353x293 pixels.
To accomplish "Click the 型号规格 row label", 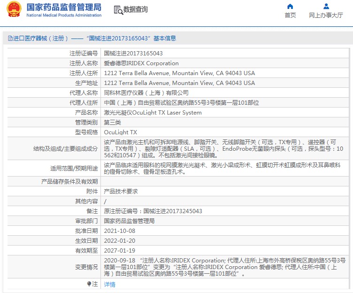I will tap(86, 132).
